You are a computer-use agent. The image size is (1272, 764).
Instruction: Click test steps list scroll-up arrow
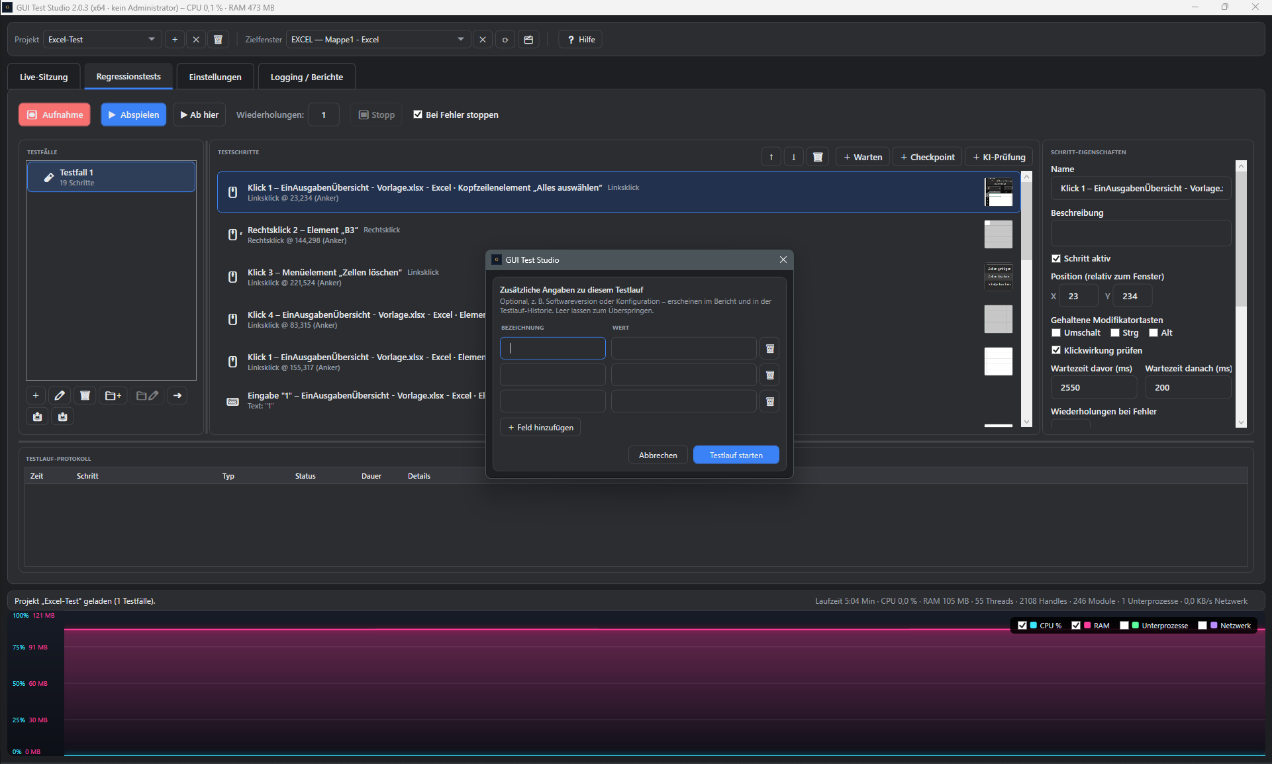[1027, 177]
